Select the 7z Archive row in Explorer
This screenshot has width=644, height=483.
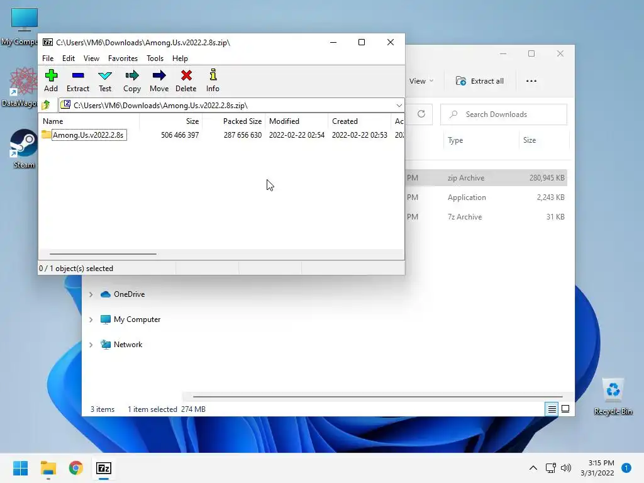pos(486,216)
